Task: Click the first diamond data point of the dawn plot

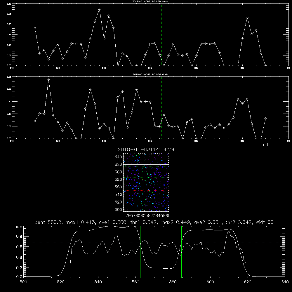Action: (x=35, y=28)
